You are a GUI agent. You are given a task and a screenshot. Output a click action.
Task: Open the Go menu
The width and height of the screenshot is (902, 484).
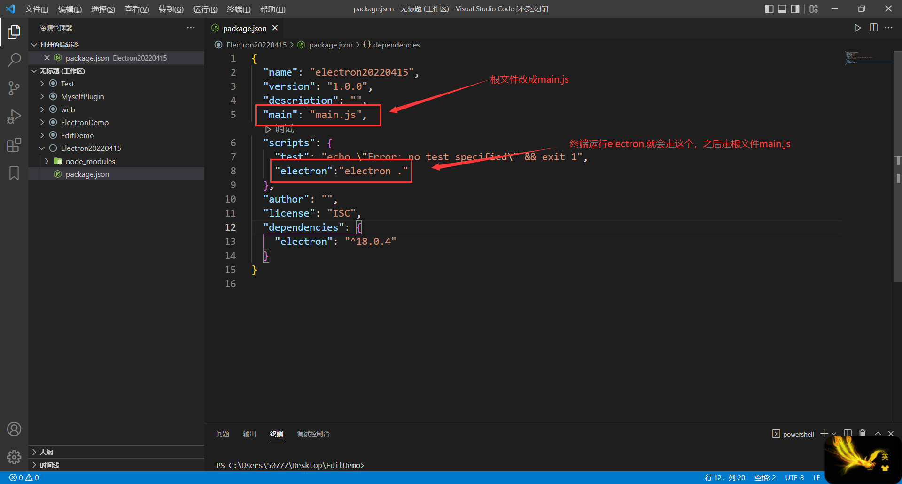pos(171,9)
